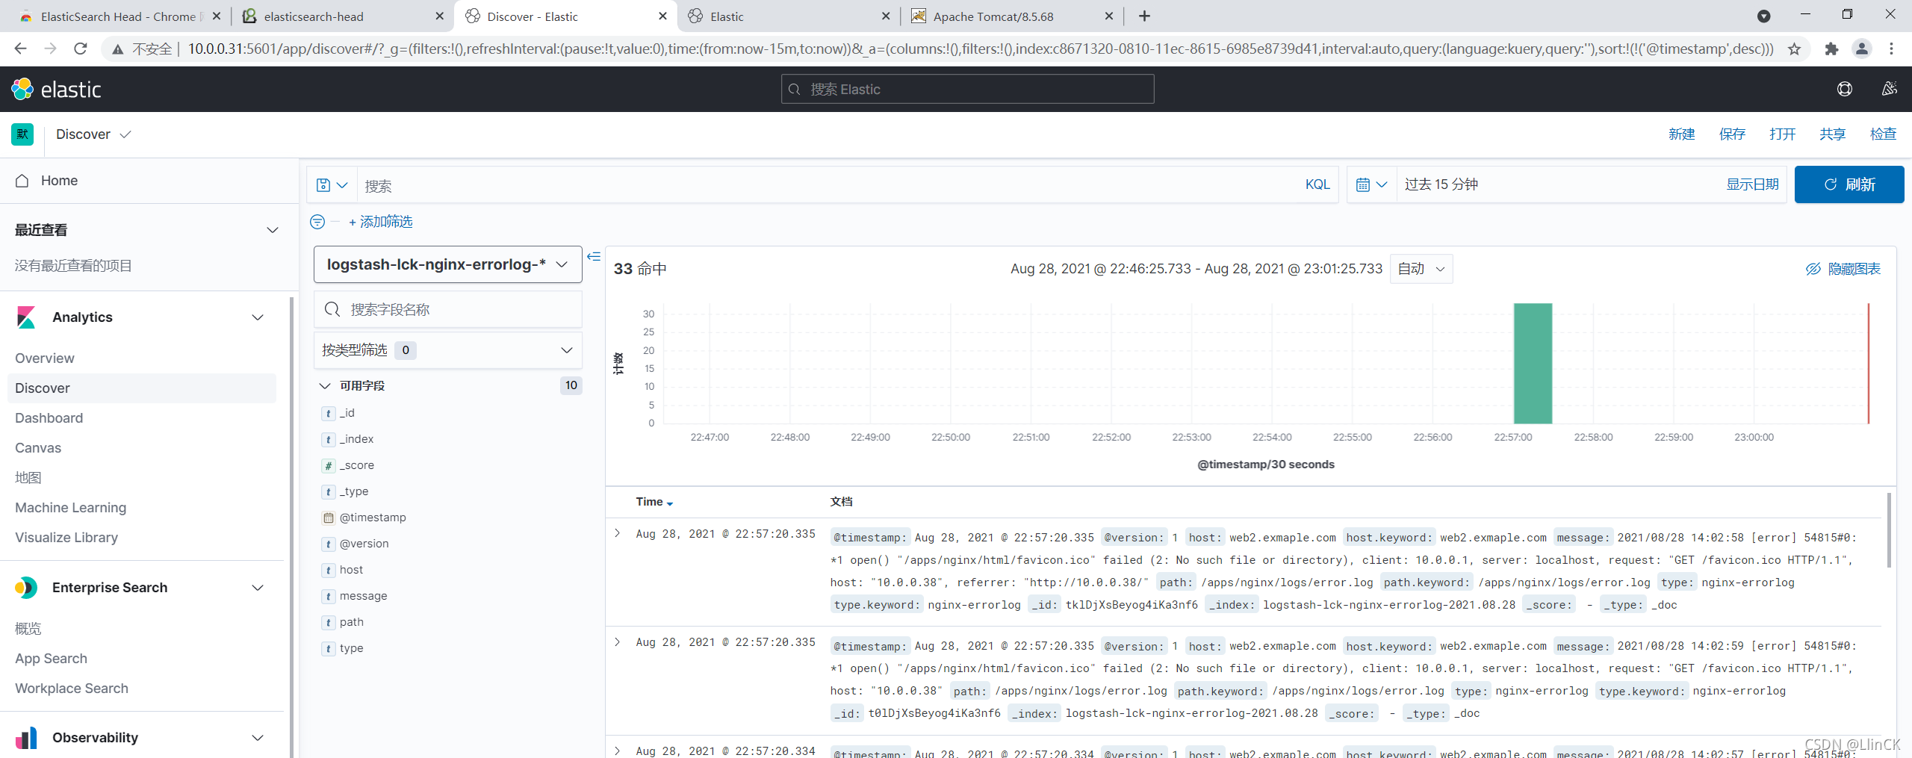Reload the browser page
This screenshot has width=1912, height=758.
click(x=81, y=49)
